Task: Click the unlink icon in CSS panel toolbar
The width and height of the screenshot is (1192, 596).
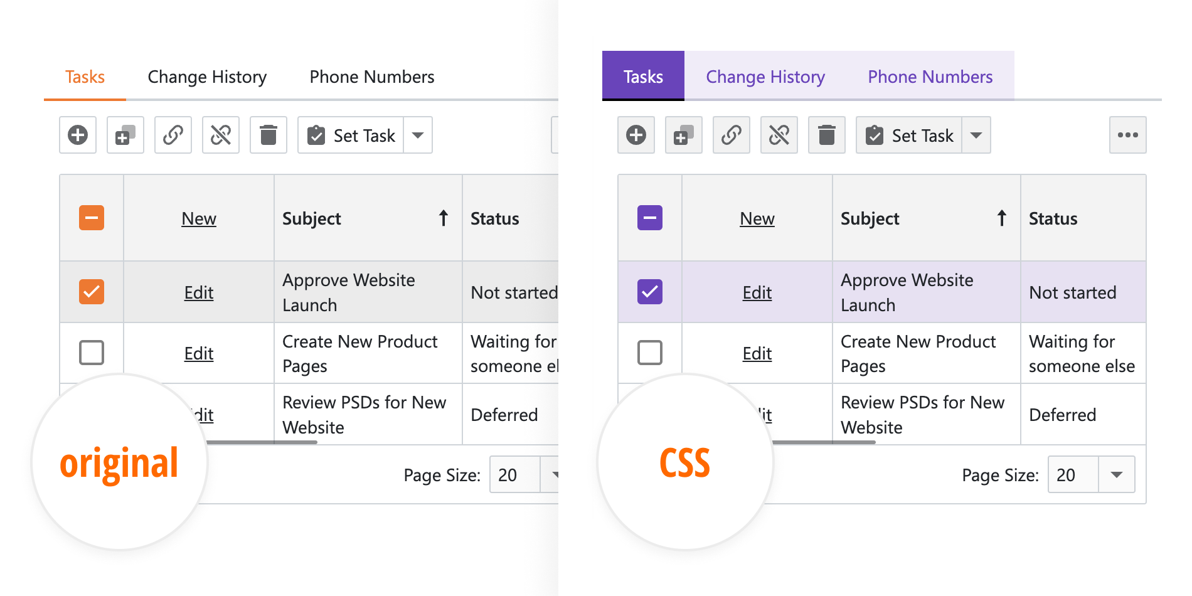Action: click(779, 135)
